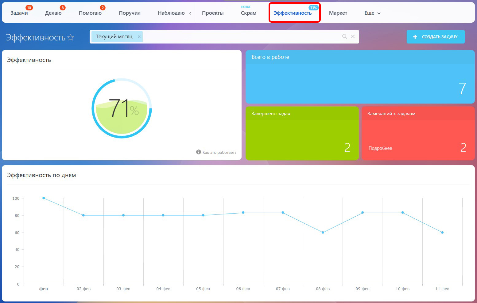Switch to the Скрам tab
This screenshot has width=477, height=303.
(249, 13)
